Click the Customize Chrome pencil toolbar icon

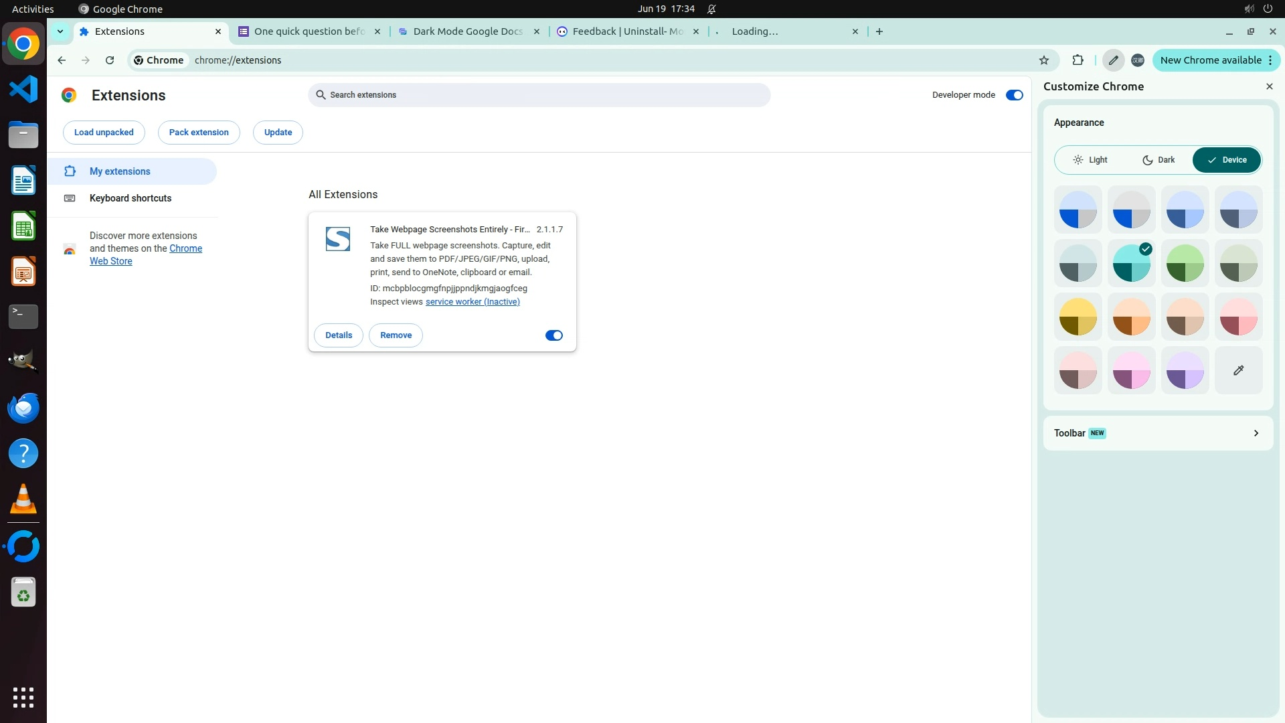[x=1113, y=60]
